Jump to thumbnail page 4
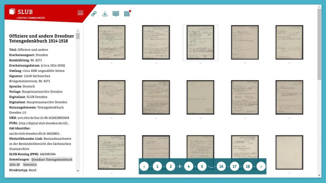 point(188,166)
